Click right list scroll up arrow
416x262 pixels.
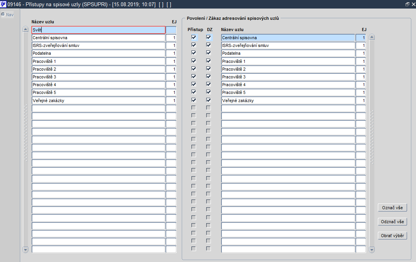click(372, 37)
